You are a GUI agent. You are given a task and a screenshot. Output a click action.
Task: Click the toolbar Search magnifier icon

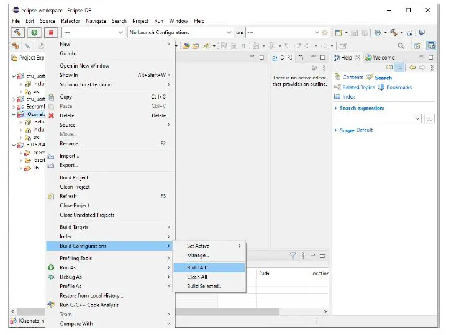pyautogui.click(x=401, y=45)
